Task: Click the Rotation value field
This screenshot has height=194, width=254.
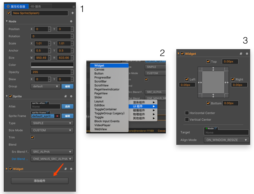Action: [52, 36]
